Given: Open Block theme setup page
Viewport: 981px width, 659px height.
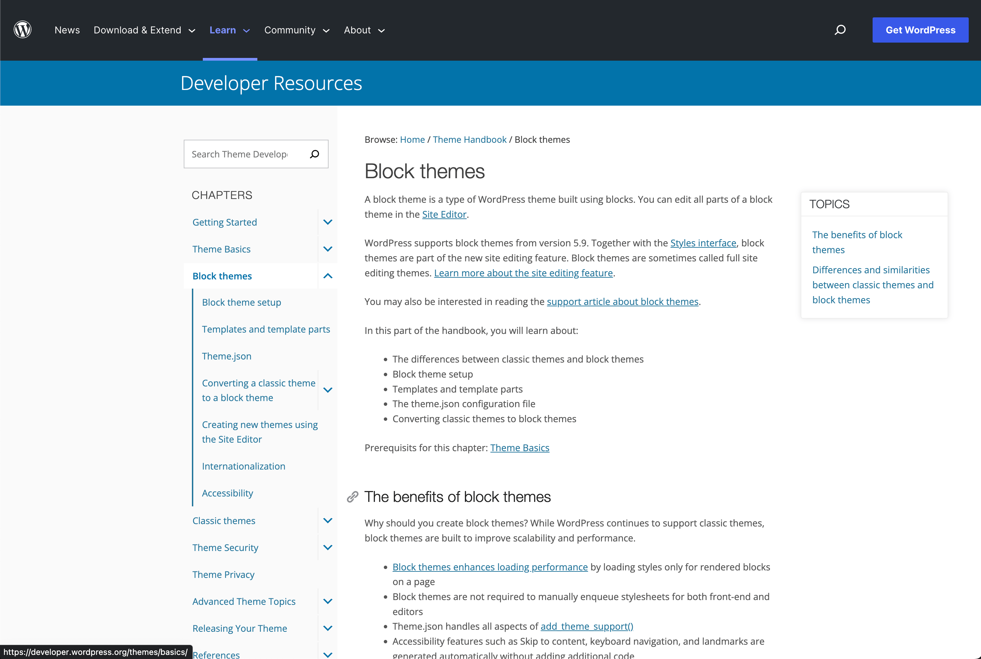Looking at the screenshot, I should coord(241,303).
